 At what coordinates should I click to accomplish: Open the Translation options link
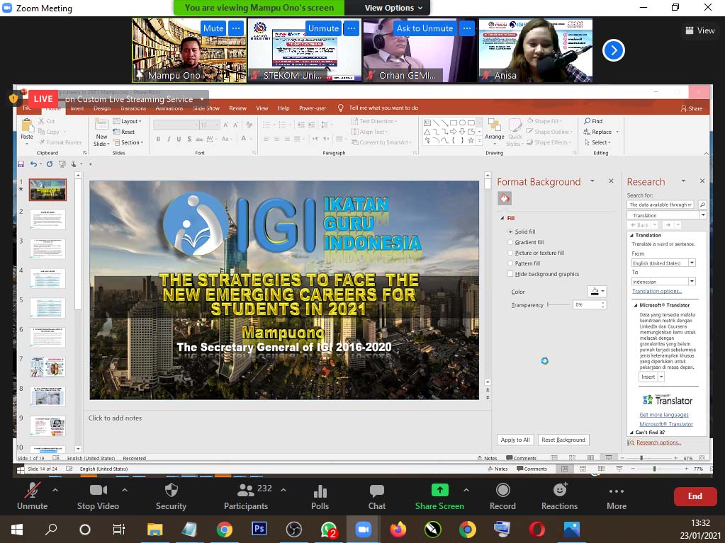(657, 291)
